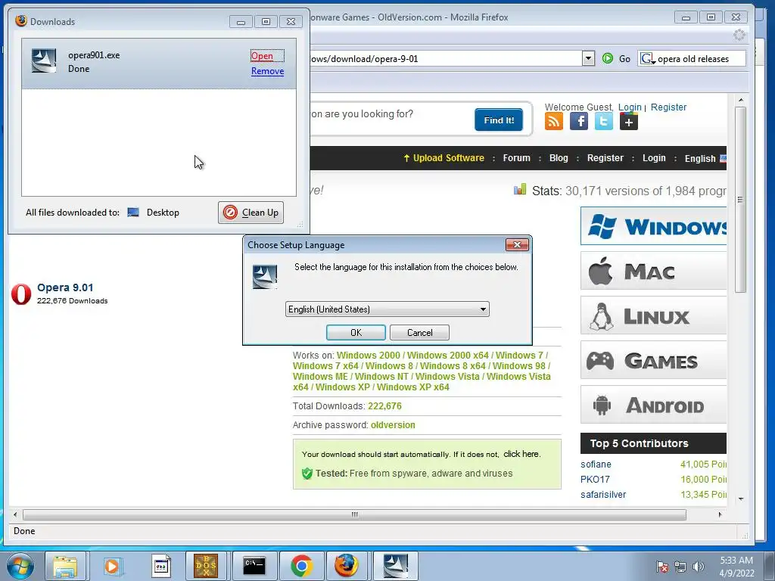Select the Android platform category
Screen dimensions: 775x581
point(653,405)
